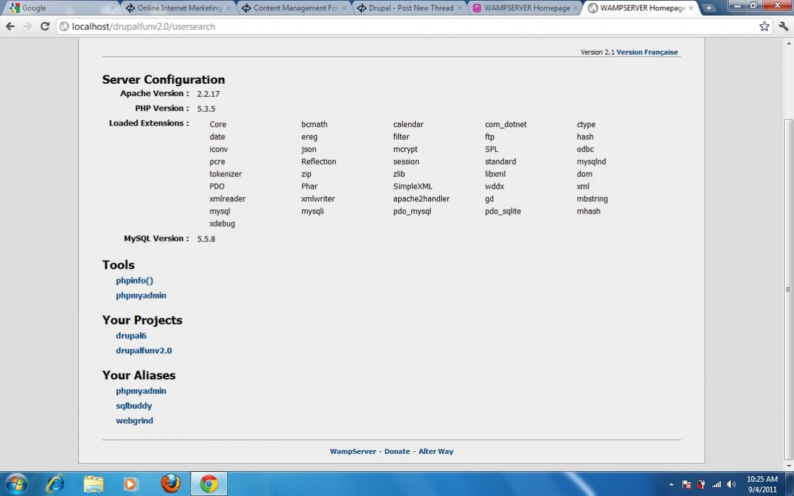
Task: Launch Firefox from the taskbar
Action: coord(170,484)
